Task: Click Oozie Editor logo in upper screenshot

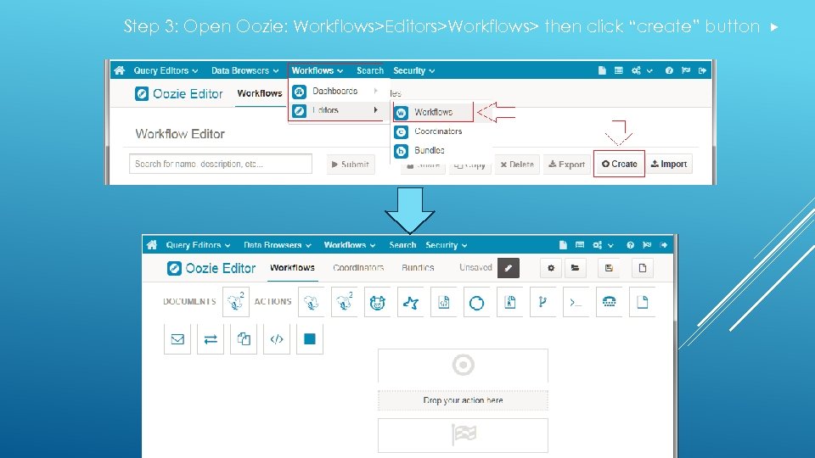Action: 178,93
